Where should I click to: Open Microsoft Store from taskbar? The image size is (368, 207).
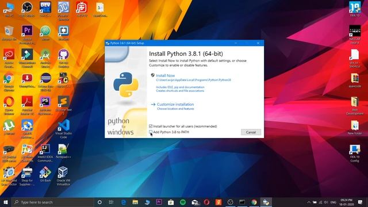pyautogui.click(x=171, y=202)
